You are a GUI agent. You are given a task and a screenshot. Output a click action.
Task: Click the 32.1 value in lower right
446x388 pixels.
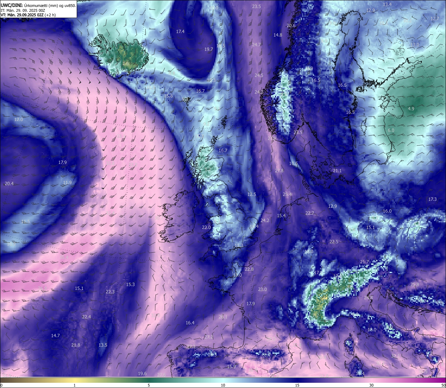(395, 356)
